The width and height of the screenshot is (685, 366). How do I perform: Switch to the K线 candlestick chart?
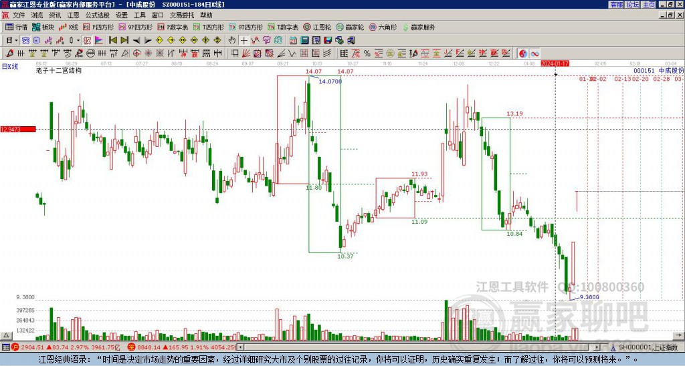68,27
